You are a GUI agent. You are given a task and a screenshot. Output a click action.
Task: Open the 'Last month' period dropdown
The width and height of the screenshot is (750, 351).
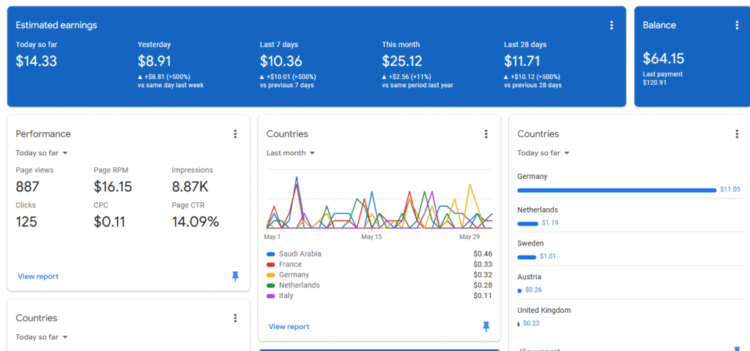click(291, 153)
